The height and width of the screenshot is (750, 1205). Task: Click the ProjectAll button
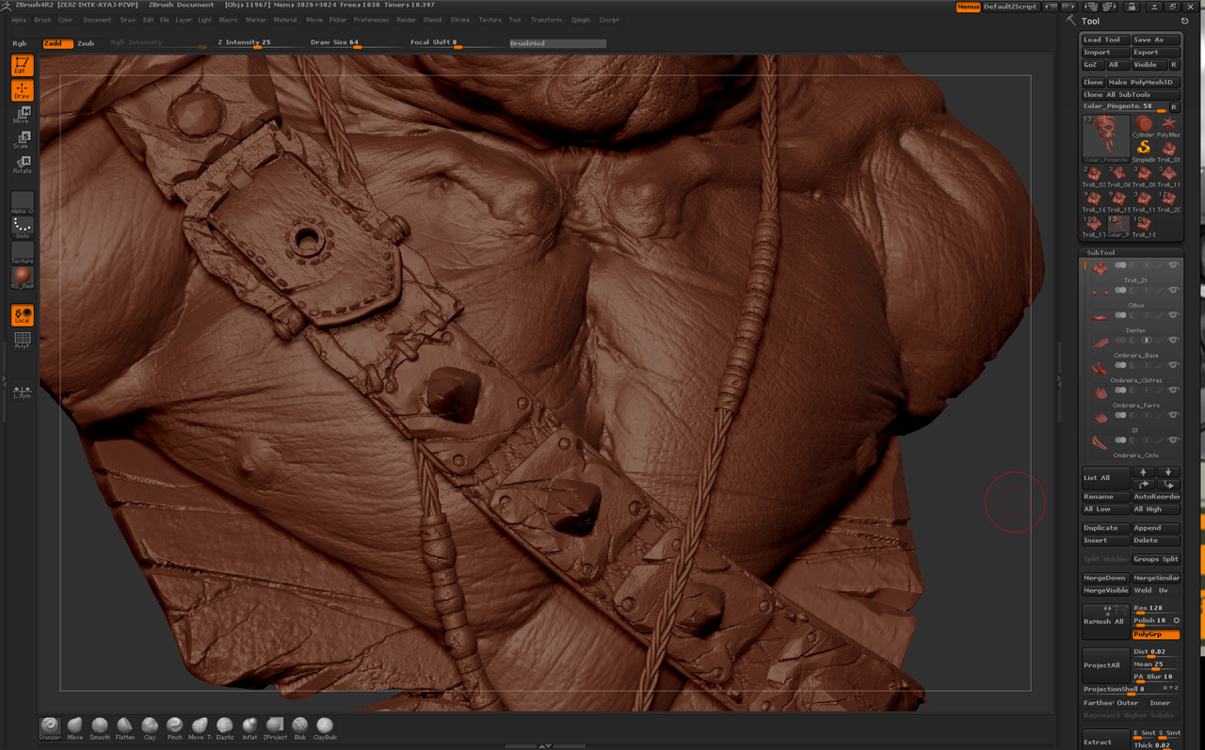click(1105, 664)
